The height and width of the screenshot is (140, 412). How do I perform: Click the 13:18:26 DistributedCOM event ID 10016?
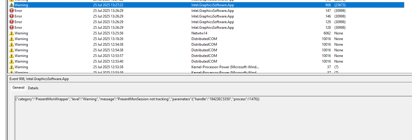coord(326,39)
